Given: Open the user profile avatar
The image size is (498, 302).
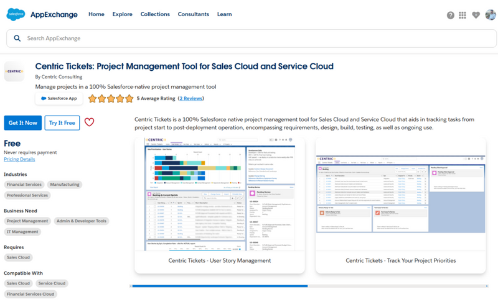Looking at the screenshot, I should [x=491, y=14].
